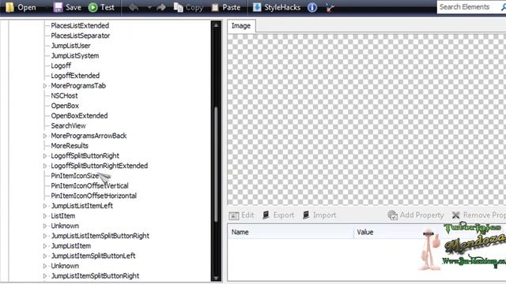Screen dimensions: 506x284
Task: Select PlacesListExtended in the tree
Action: 80,25
